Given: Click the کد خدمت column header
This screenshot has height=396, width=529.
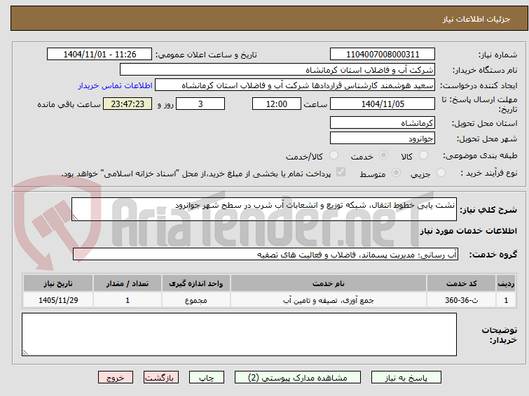Looking at the screenshot, I should 461,283.
